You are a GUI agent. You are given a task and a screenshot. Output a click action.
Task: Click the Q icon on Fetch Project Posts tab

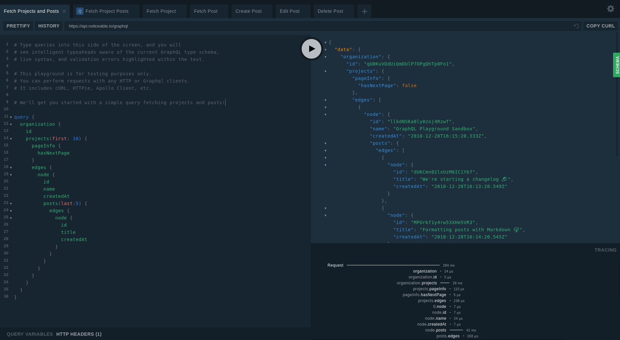point(80,11)
